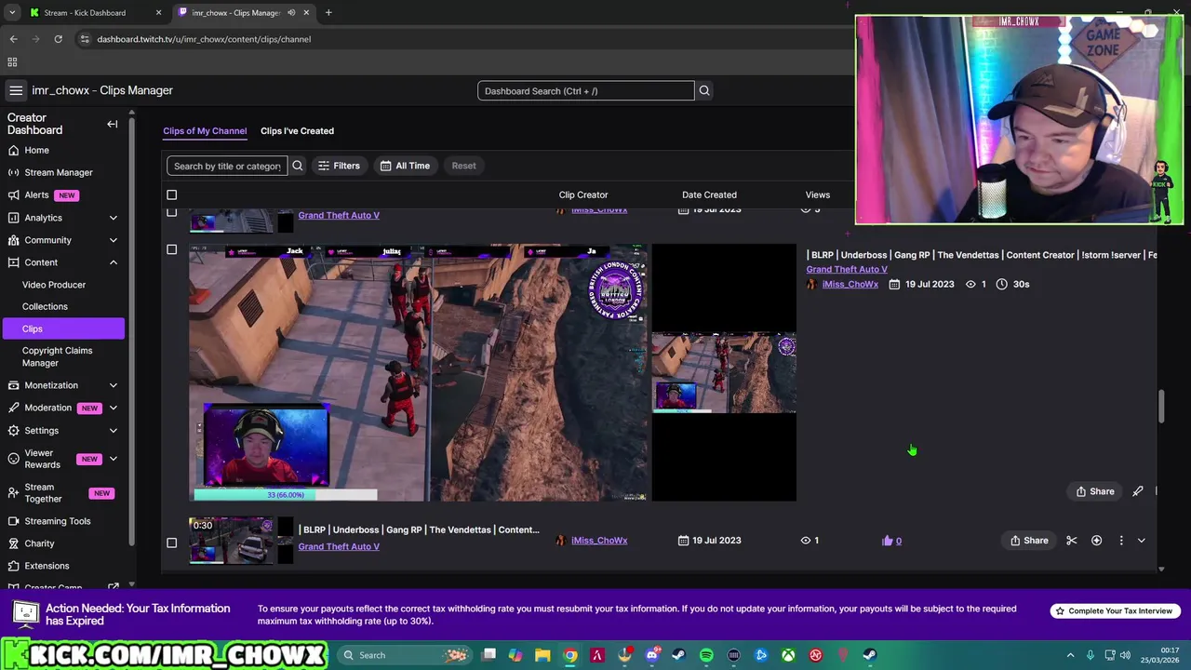
Task: Open Spotify from the taskbar
Action: 706,655
